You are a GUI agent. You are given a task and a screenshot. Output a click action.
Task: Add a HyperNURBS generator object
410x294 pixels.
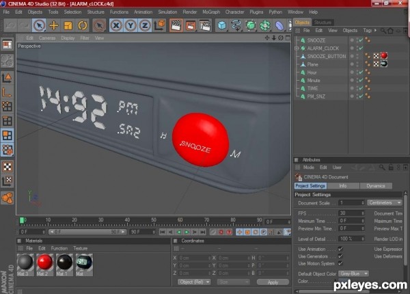click(x=251, y=25)
